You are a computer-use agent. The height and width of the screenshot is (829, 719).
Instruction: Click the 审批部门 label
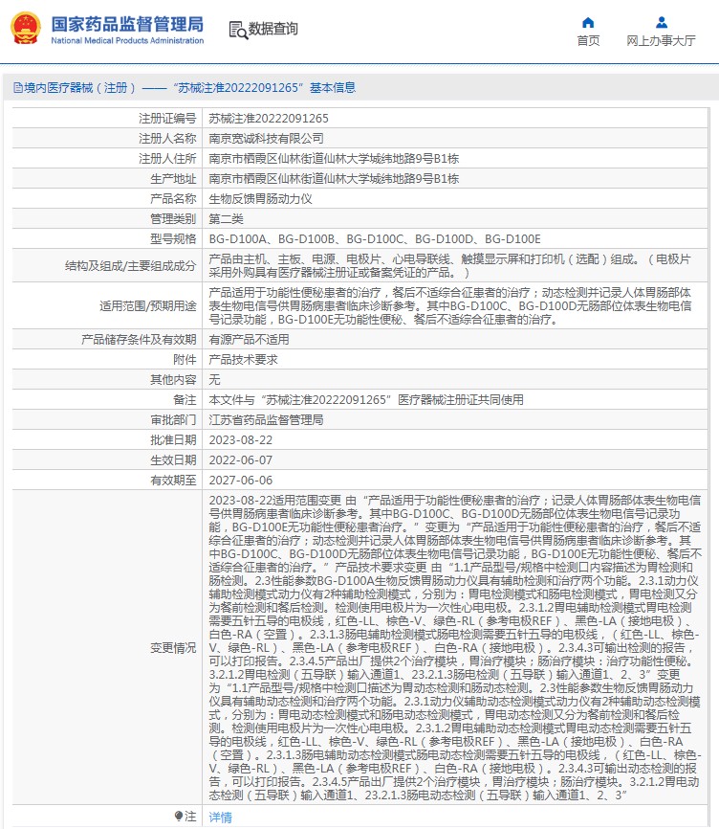point(173,420)
